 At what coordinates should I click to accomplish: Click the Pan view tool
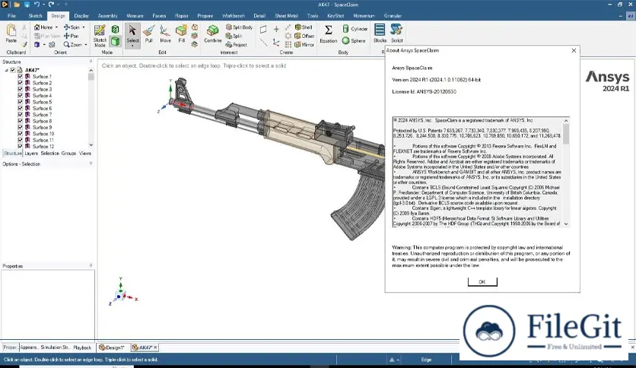(71, 36)
